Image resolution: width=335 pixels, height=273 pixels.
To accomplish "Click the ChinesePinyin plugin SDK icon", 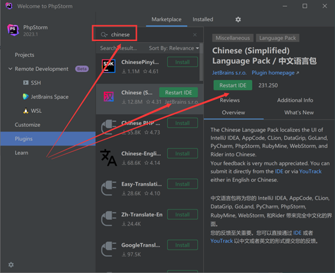I will tap(108, 66).
